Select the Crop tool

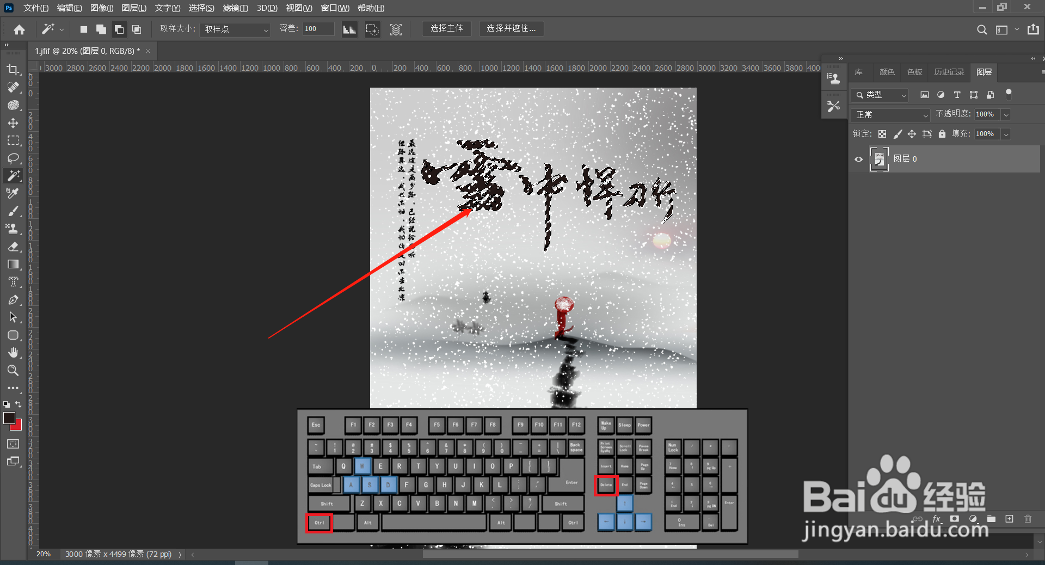coord(14,70)
